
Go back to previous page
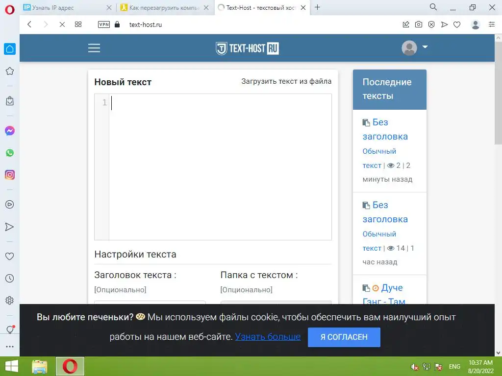29,24
